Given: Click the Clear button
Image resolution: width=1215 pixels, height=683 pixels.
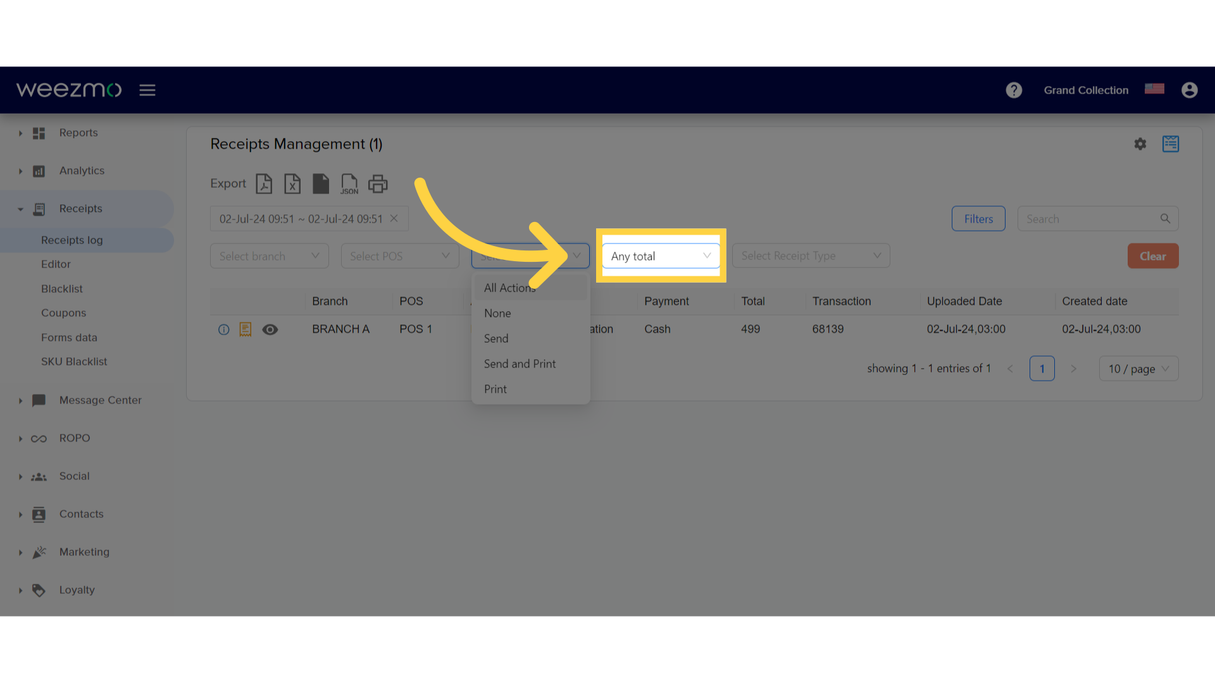Looking at the screenshot, I should coord(1152,256).
